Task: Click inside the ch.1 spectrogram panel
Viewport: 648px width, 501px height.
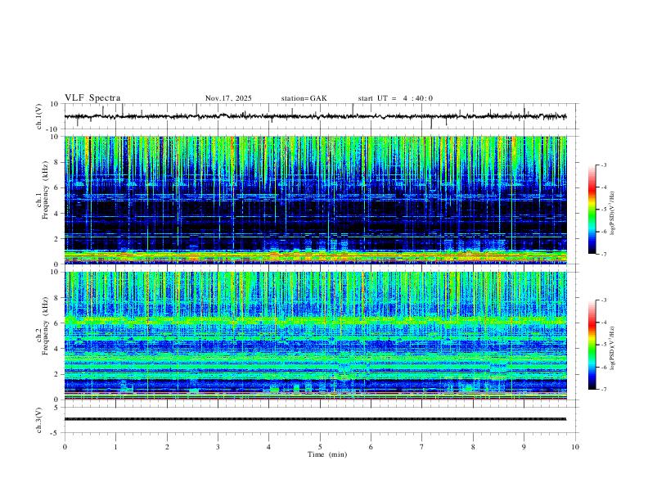Action: click(316, 200)
